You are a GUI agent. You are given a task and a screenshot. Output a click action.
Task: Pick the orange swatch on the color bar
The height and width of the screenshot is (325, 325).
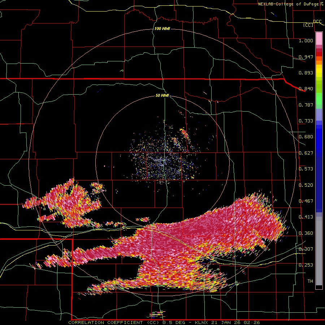click(319, 62)
